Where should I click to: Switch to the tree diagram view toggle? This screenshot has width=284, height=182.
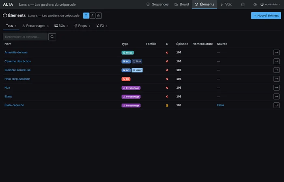pos(99,15)
